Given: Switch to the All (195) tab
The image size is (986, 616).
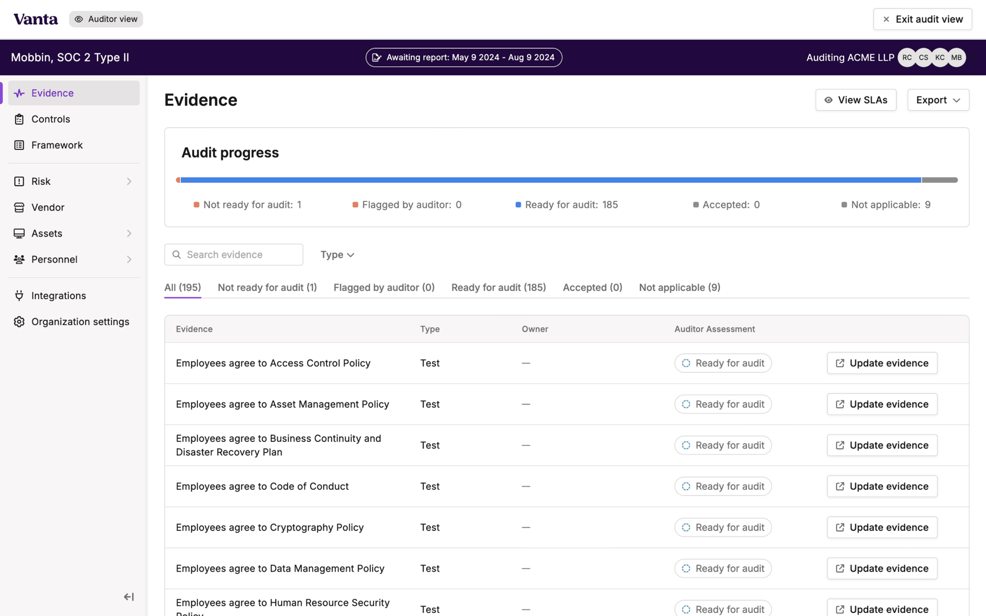Looking at the screenshot, I should pyautogui.click(x=182, y=287).
